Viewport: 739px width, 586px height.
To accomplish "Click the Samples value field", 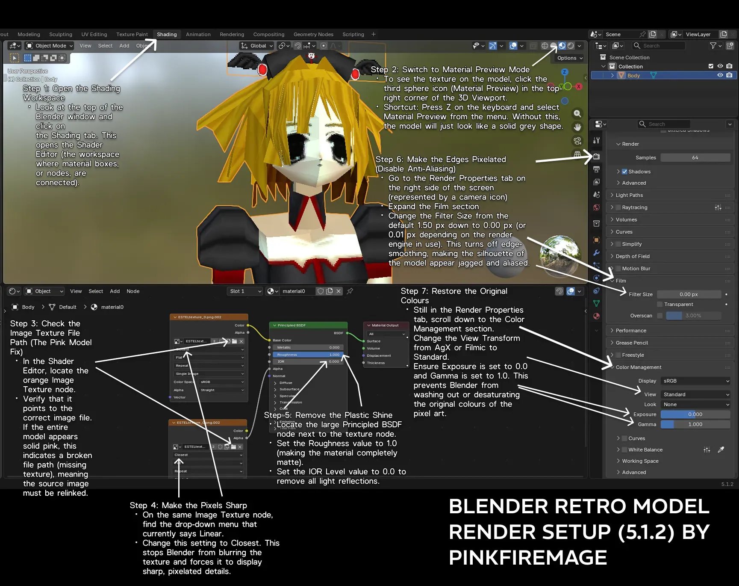I will pyautogui.click(x=695, y=158).
